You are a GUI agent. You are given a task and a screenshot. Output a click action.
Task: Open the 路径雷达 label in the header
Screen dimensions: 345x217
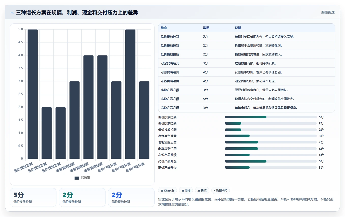[x=328, y=12]
